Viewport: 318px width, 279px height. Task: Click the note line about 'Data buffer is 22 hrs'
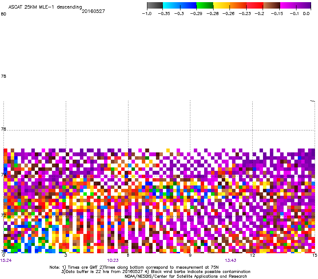[x=156, y=272]
